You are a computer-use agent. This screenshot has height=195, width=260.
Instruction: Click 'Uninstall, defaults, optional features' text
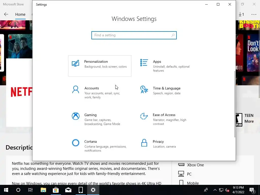pos(171,69)
